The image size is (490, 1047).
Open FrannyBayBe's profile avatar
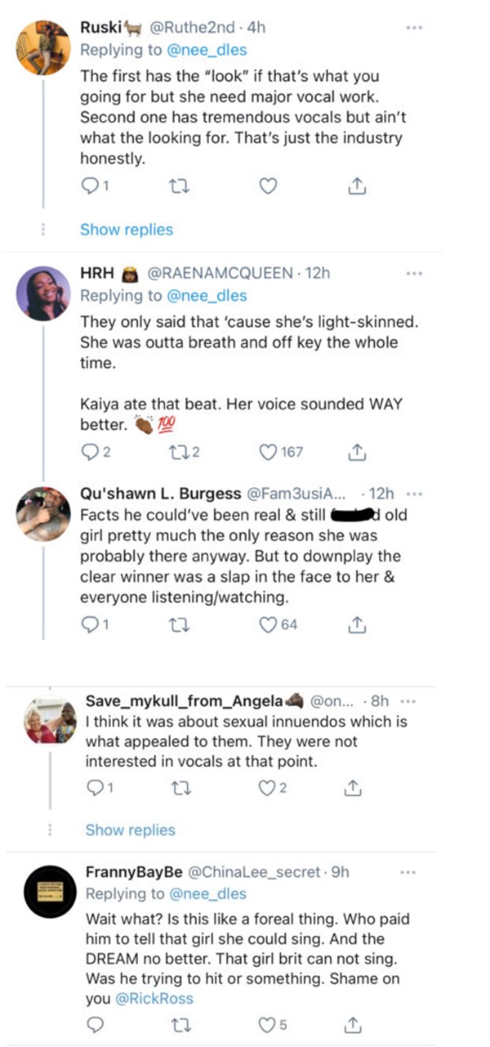point(51,893)
